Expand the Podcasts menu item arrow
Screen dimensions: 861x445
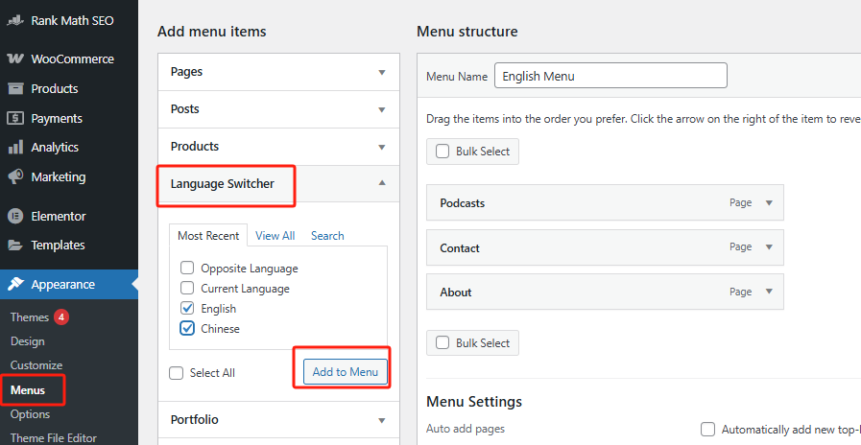[x=768, y=203]
